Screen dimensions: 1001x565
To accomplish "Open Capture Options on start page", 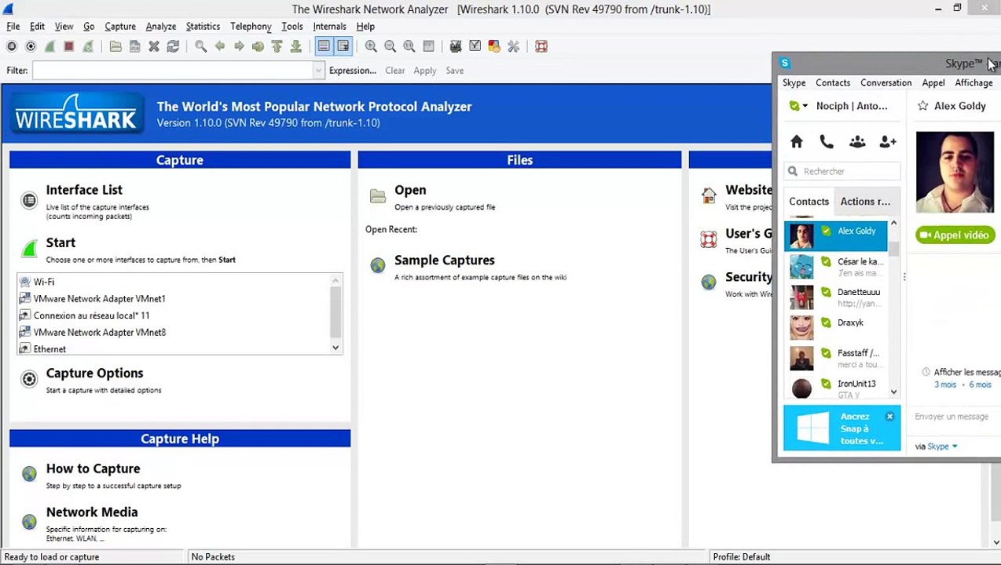I will (x=94, y=374).
